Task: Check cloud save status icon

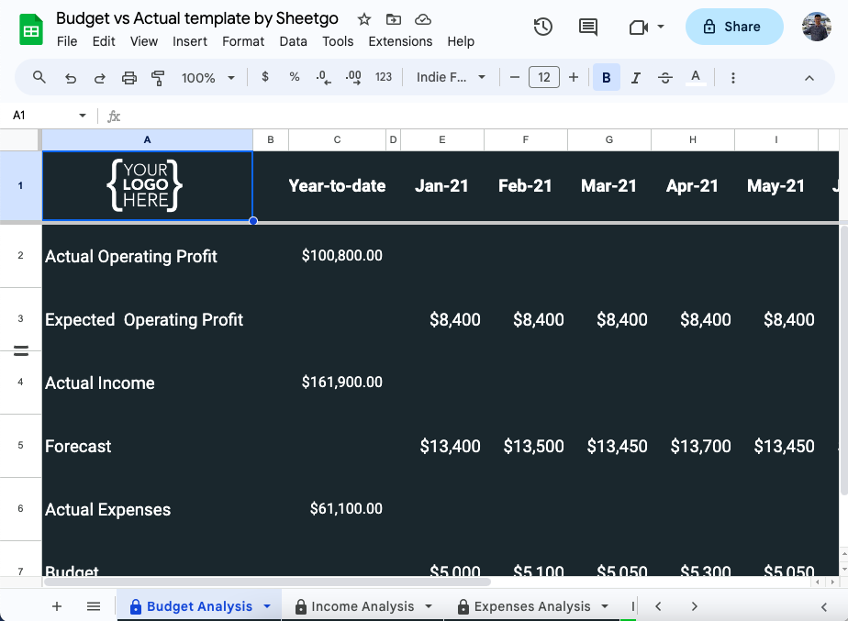Action: 423,19
